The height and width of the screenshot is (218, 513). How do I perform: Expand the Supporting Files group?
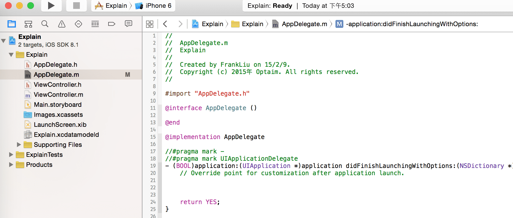pyautogui.click(x=19, y=145)
